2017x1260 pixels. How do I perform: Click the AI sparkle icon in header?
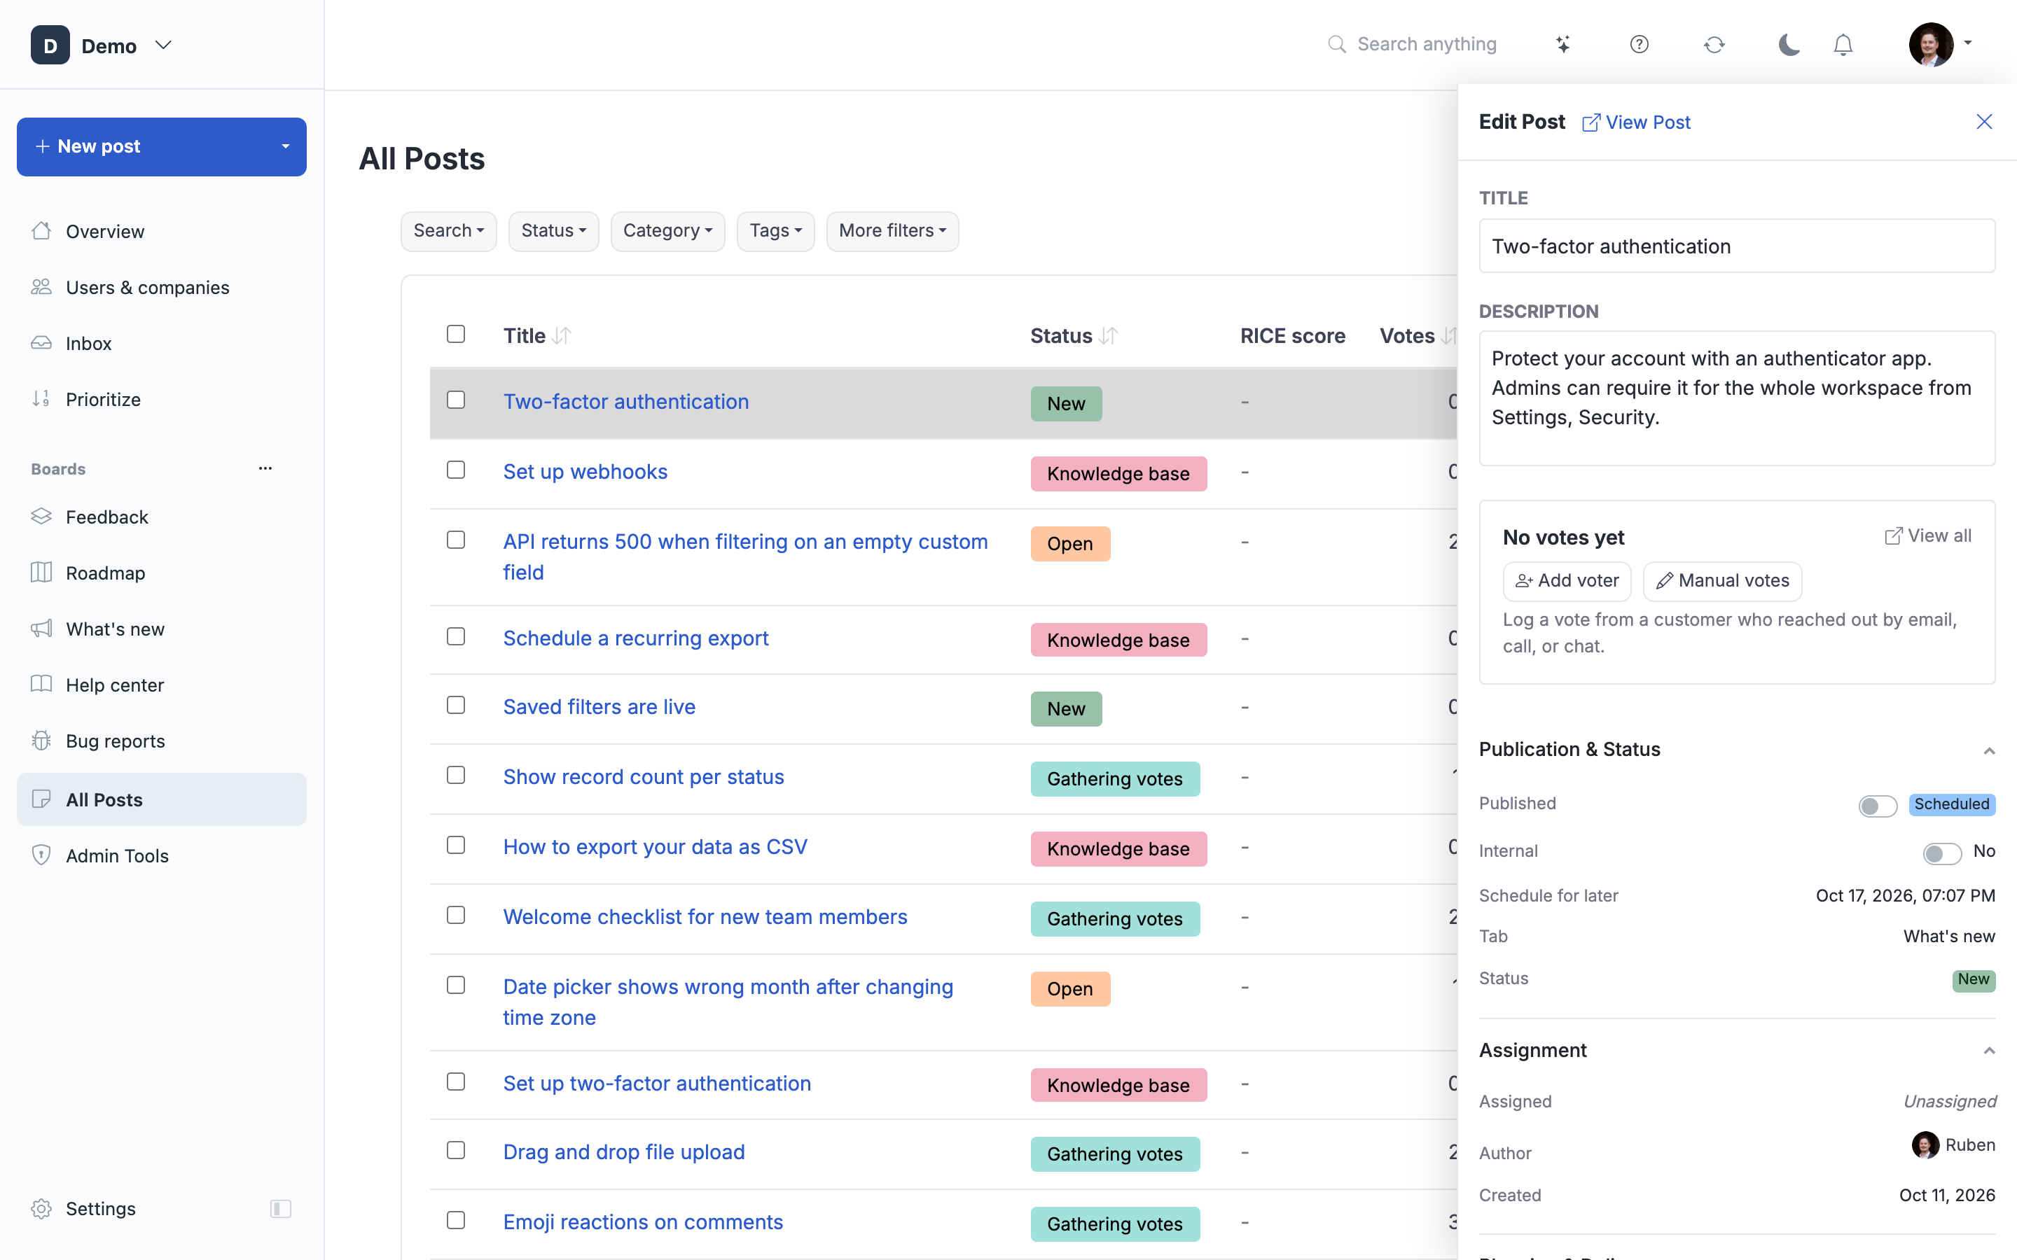point(1564,44)
